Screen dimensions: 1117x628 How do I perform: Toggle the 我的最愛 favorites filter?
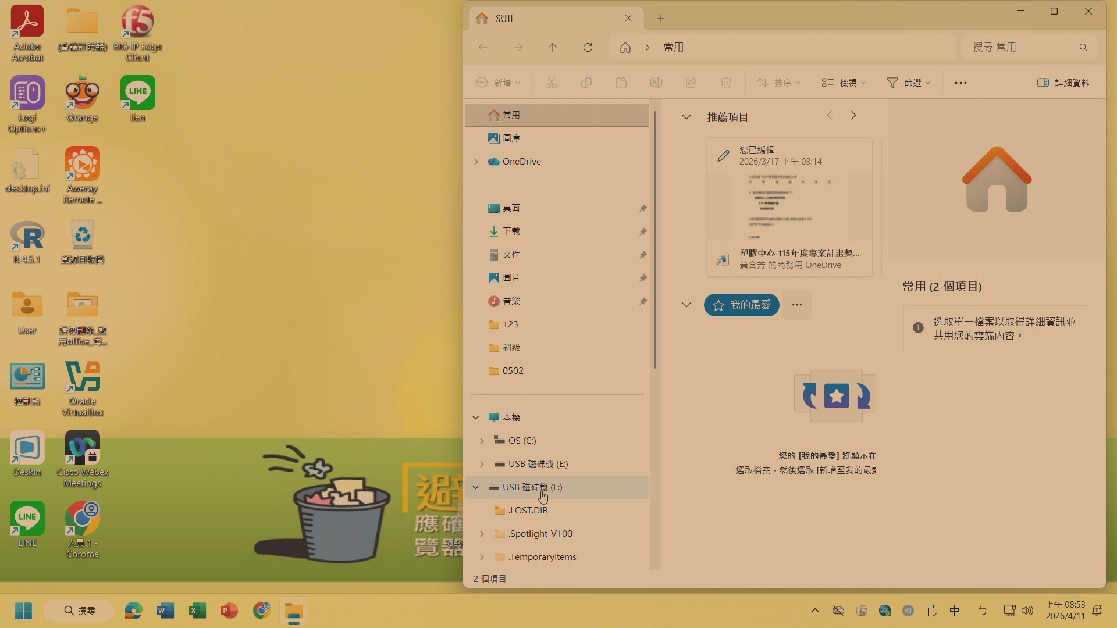tap(741, 305)
